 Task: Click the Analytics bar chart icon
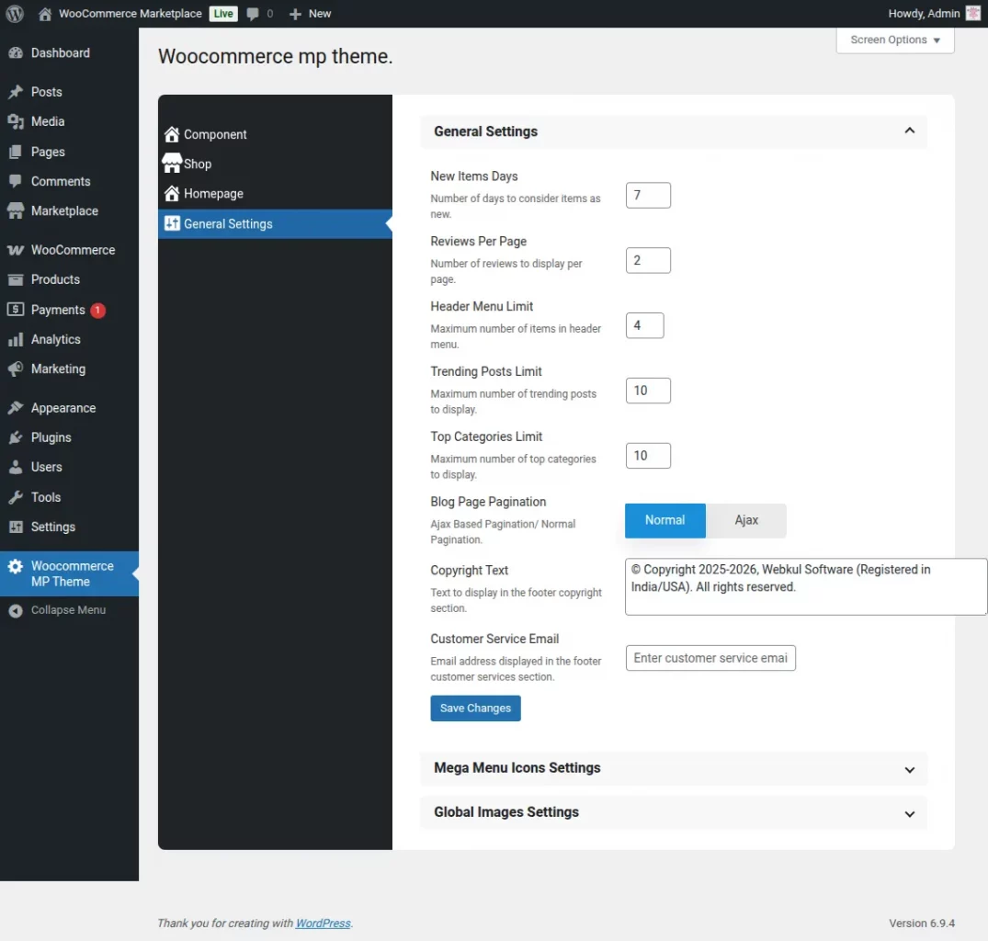(16, 339)
